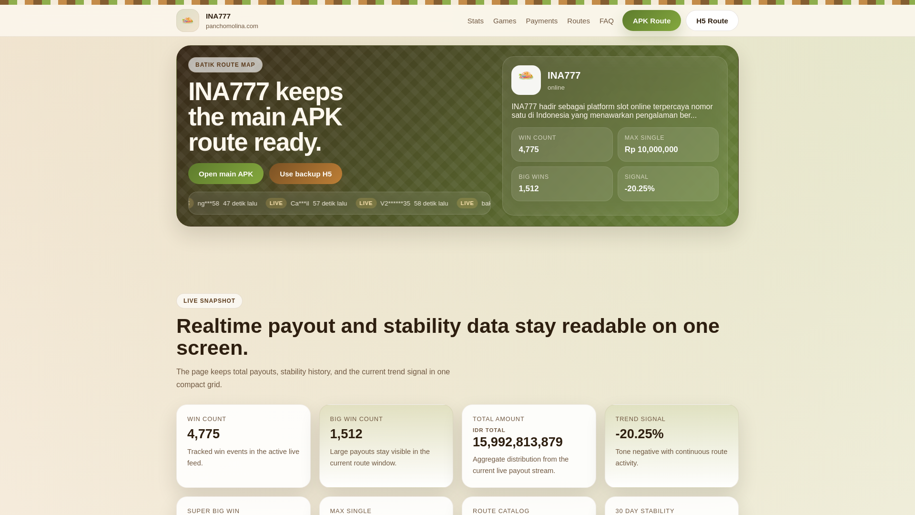
Task: Click the INA777 logo icon in header
Action: (x=188, y=21)
